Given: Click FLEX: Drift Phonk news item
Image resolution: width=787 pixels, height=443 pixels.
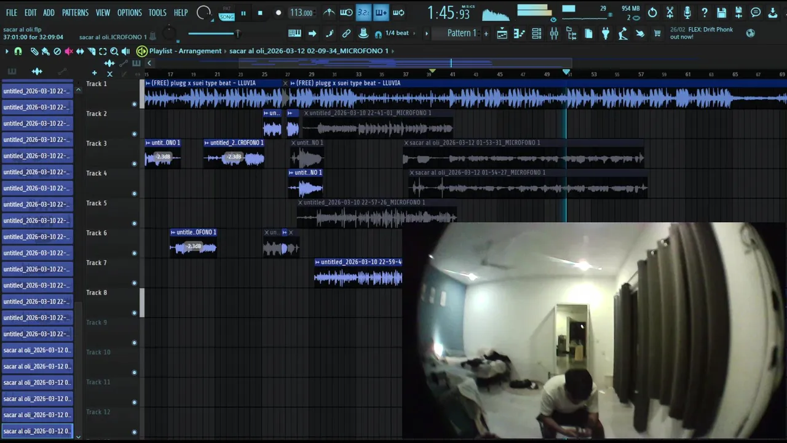Looking at the screenshot, I should pyautogui.click(x=702, y=33).
